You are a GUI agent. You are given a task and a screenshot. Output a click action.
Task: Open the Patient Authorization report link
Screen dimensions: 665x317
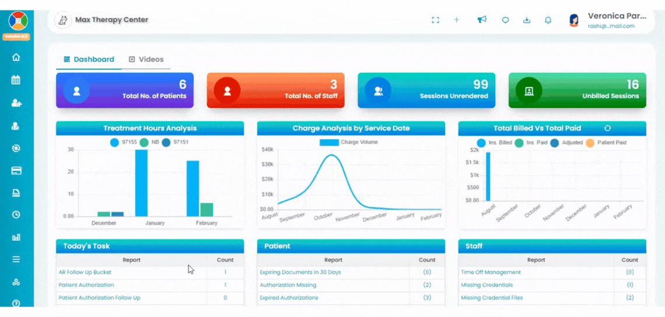(86, 285)
